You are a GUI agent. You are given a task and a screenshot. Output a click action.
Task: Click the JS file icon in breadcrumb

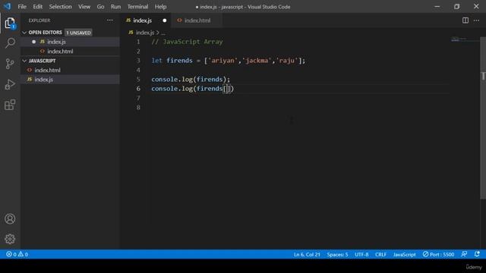131,32
